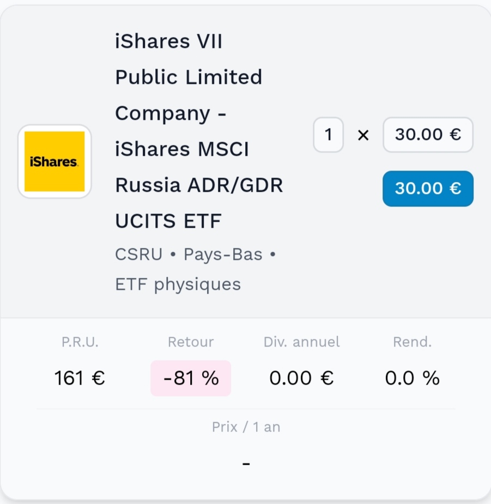Click the Pays-Bas country text
The height and width of the screenshot is (504, 491).
(223, 254)
